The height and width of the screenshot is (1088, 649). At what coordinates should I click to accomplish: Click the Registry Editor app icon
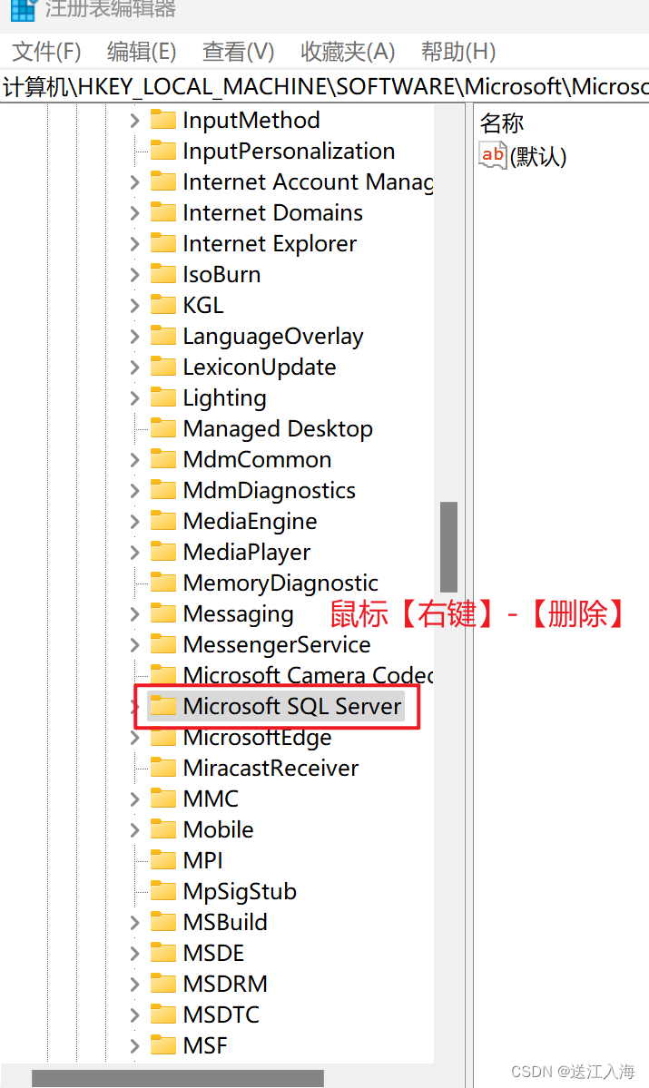click(x=23, y=10)
